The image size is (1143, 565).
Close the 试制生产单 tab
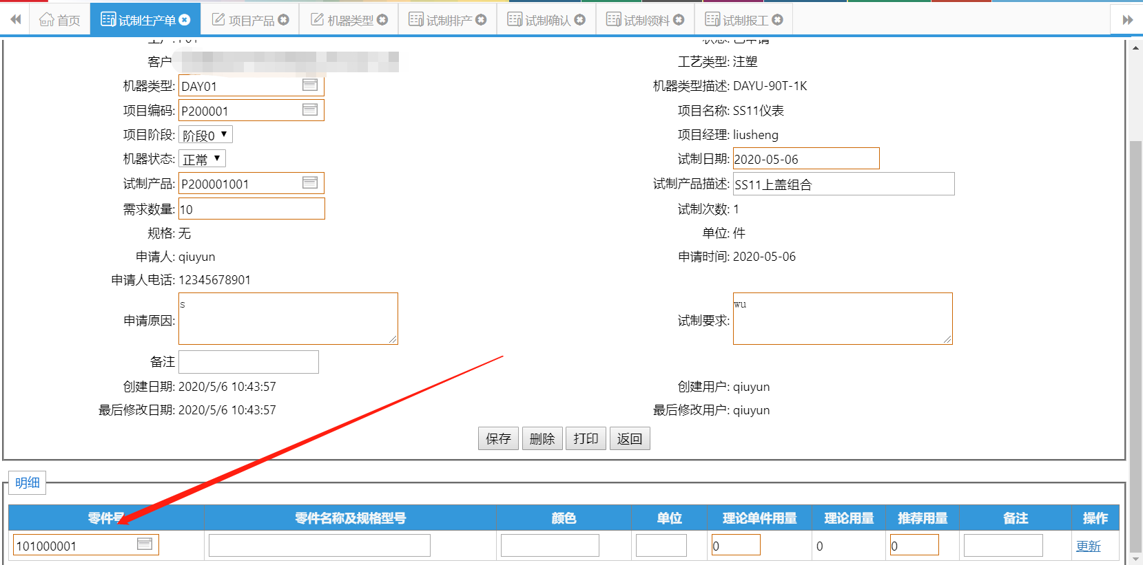pyautogui.click(x=185, y=20)
